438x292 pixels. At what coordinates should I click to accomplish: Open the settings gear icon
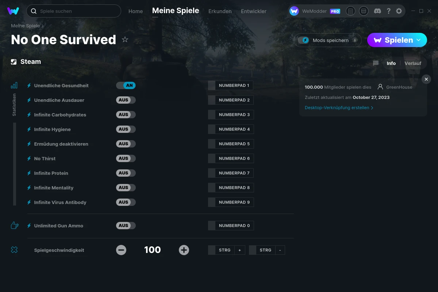click(x=399, y=11)
